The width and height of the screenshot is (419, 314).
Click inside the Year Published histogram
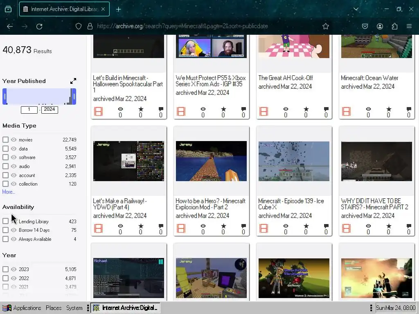39,96
